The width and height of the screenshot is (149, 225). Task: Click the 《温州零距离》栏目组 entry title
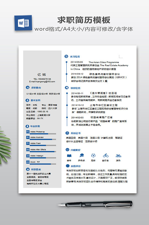[x=103, y=93]
